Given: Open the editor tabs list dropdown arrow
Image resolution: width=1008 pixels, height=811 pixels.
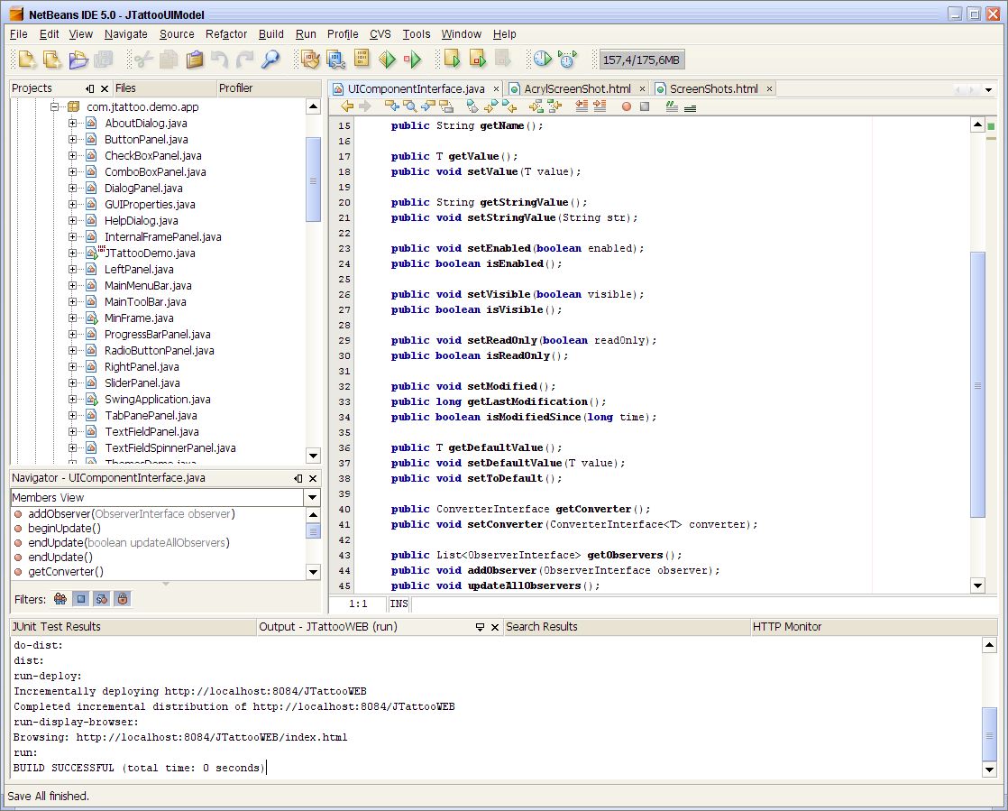Looking at the screenshot, I should coord(989,89).
